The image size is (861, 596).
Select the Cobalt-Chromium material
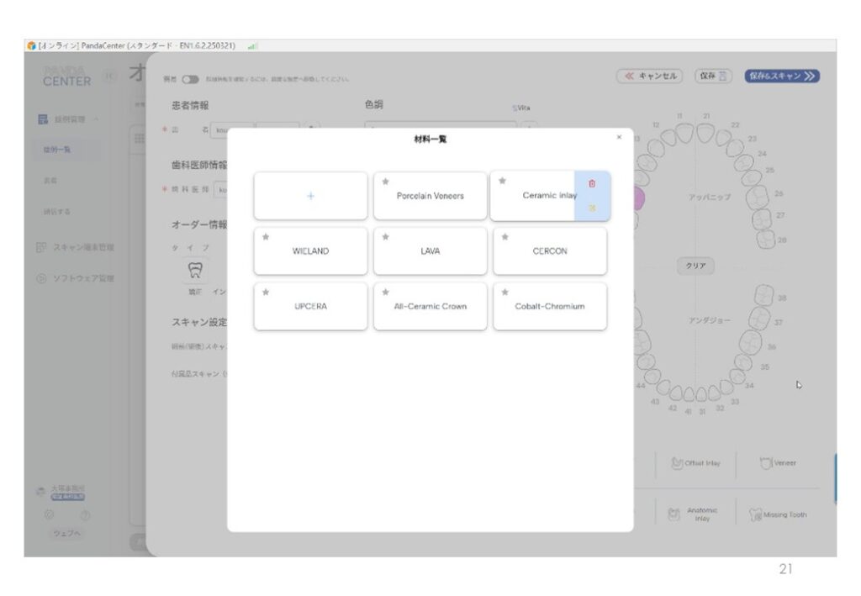click(550, 307)
